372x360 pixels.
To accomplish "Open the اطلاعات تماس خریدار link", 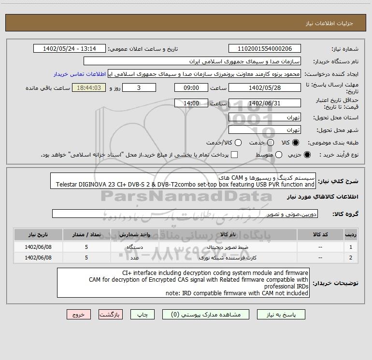I will (80, 74).
